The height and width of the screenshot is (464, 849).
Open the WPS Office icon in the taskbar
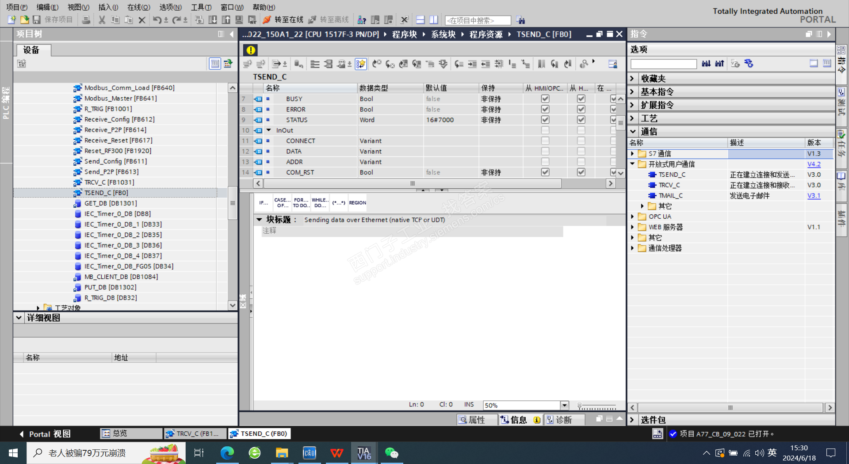[x=337, y=453]
